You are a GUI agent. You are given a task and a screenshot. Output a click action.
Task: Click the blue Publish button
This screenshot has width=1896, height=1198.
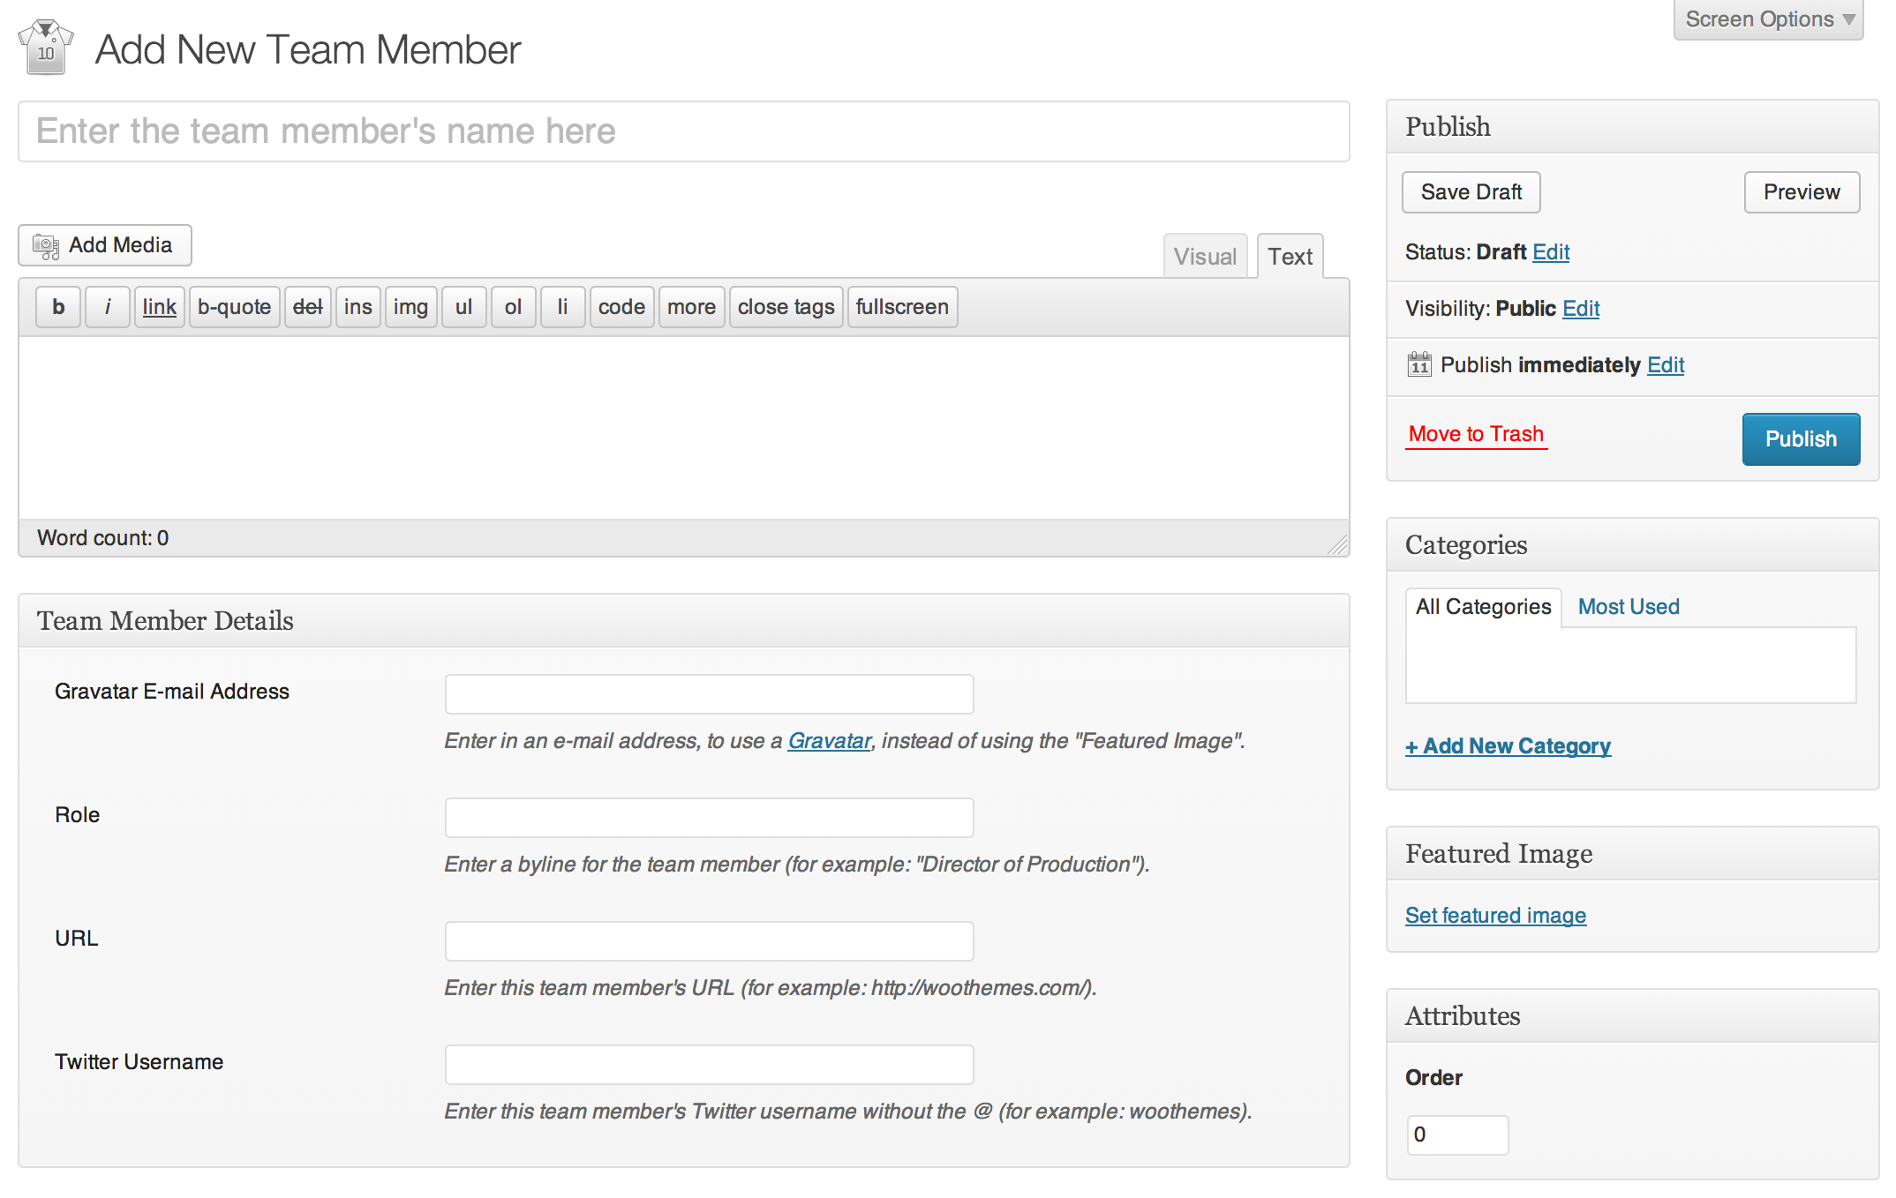coord(1801,439)
